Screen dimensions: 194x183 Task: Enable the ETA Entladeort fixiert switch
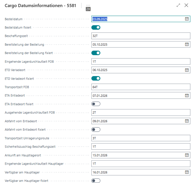[x=96, y=104]
